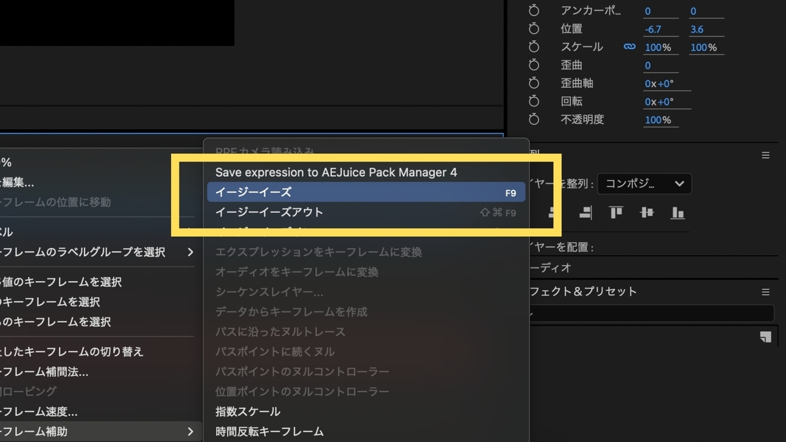Open the オーディオ panel tab
The width and height of the screenshot is (786, 442).
(x=550, y=267)
